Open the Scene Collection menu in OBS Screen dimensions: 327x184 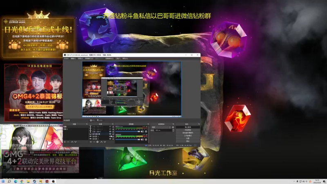[x=109, y=58]
